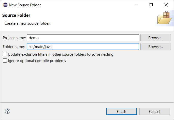Focus the Folder name input field
Viewport: 174px width, 120px height.
83,47
